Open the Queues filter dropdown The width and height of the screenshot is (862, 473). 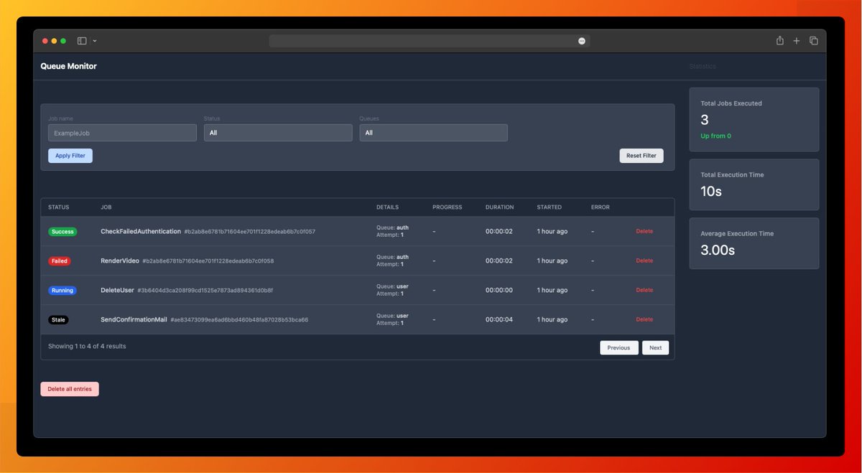click(x=434, y=133)
